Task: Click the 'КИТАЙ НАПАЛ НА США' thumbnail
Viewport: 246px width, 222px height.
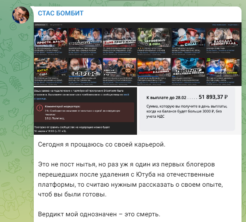Action: [x=188, y=37]
